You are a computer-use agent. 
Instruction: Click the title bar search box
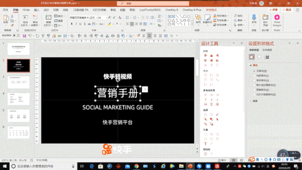[153, 3]
